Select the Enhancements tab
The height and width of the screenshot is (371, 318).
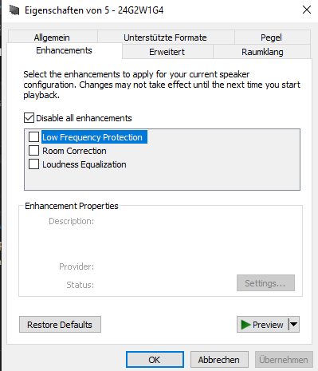65,50
